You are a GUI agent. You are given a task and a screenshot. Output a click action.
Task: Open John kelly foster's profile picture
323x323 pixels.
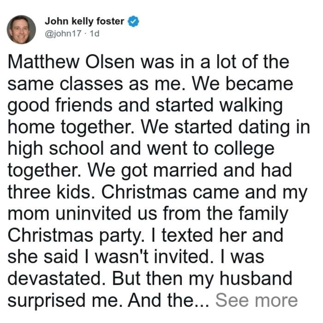tap(21, 30)
